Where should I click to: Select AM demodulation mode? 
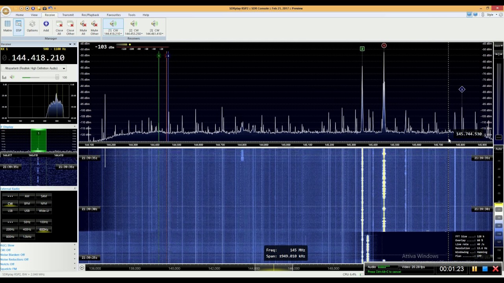[x=27, y=196]
